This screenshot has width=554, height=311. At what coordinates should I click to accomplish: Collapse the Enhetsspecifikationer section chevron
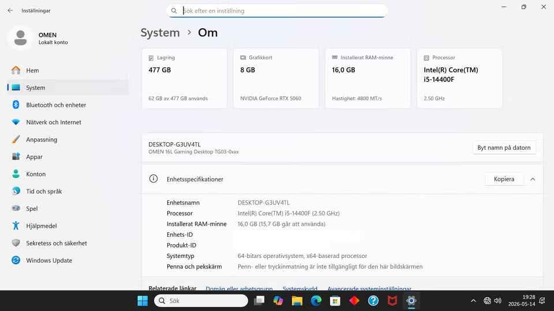(x=533, y=179)
